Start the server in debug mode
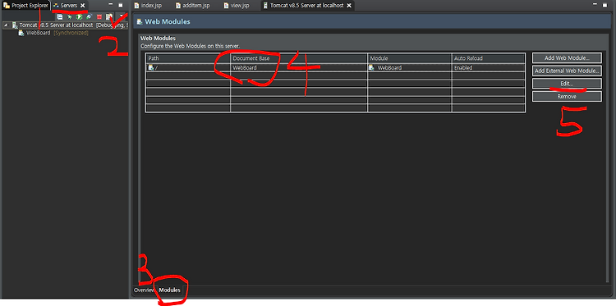The height and width of the screenshot is (306, 616). click(70, 17)
